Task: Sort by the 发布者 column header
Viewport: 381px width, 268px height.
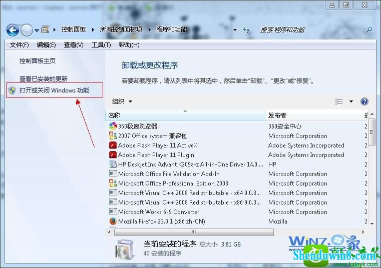Action: coord(313,115)
